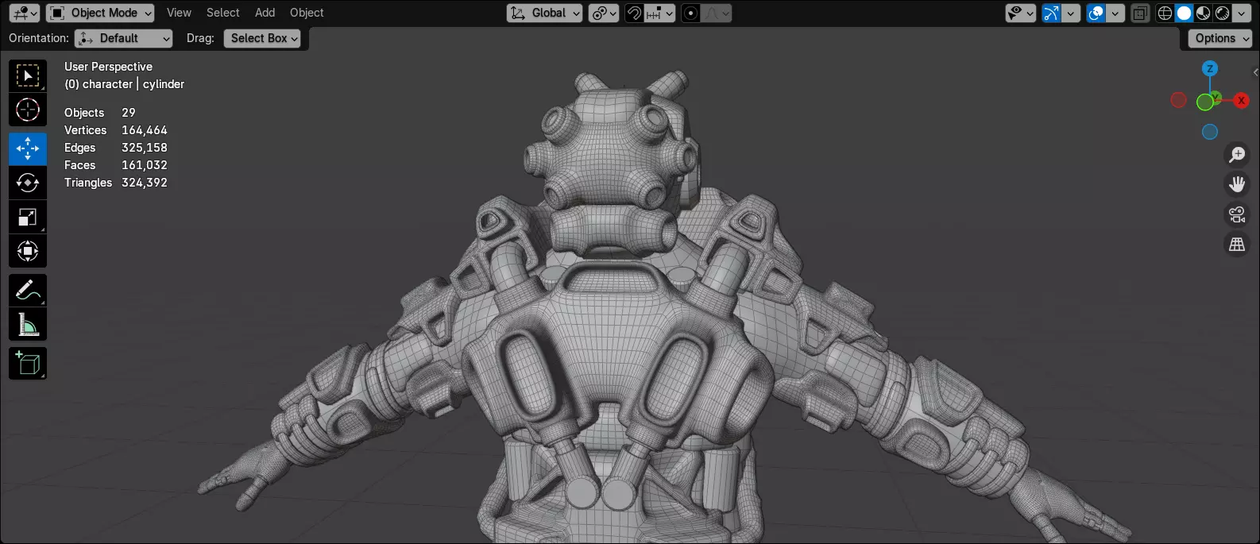Activate the 3D Cursor tool
The width and height of the screenshot is (1260, 544).
click(28, 110)
